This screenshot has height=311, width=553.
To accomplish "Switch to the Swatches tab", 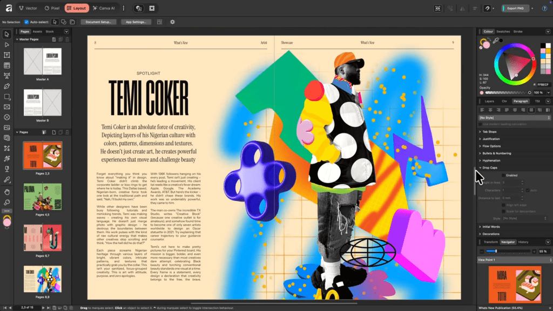I will [502, 31].
